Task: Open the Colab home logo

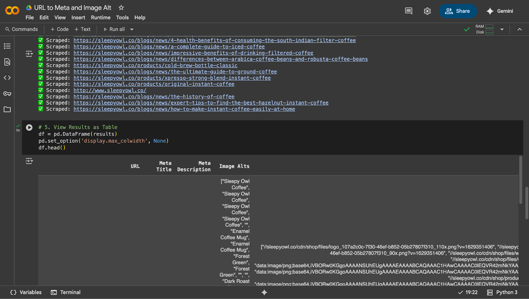Action: point(12,11)
